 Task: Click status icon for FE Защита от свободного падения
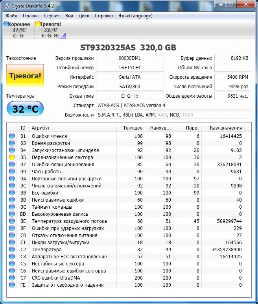click(12, 285)
